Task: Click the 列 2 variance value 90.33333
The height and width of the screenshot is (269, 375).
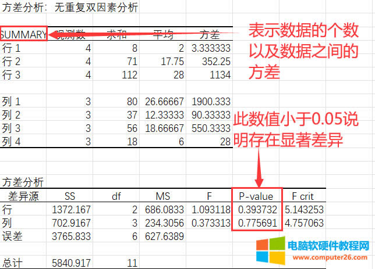Action: pyautogui.click(x=211, y=115)
